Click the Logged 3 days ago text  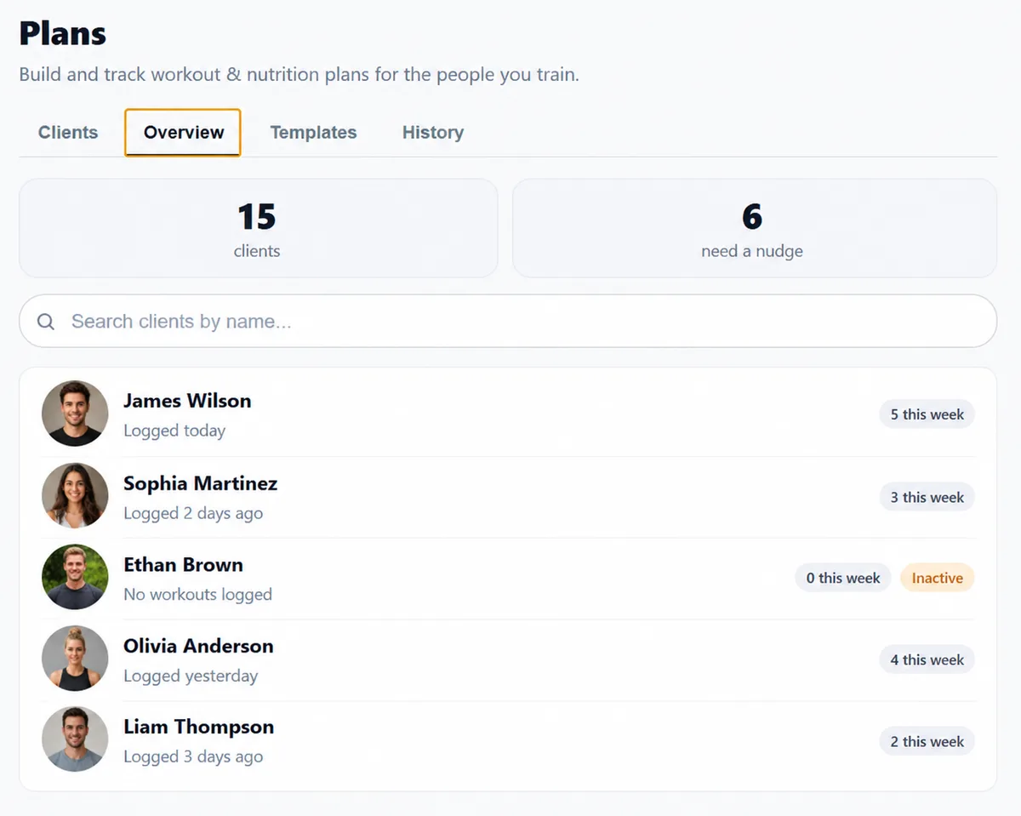click(193, 756)
